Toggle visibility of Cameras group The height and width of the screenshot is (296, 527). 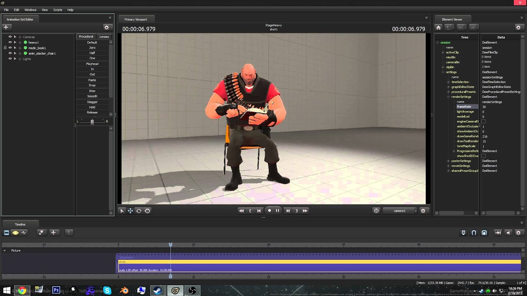tap(10, 37)
